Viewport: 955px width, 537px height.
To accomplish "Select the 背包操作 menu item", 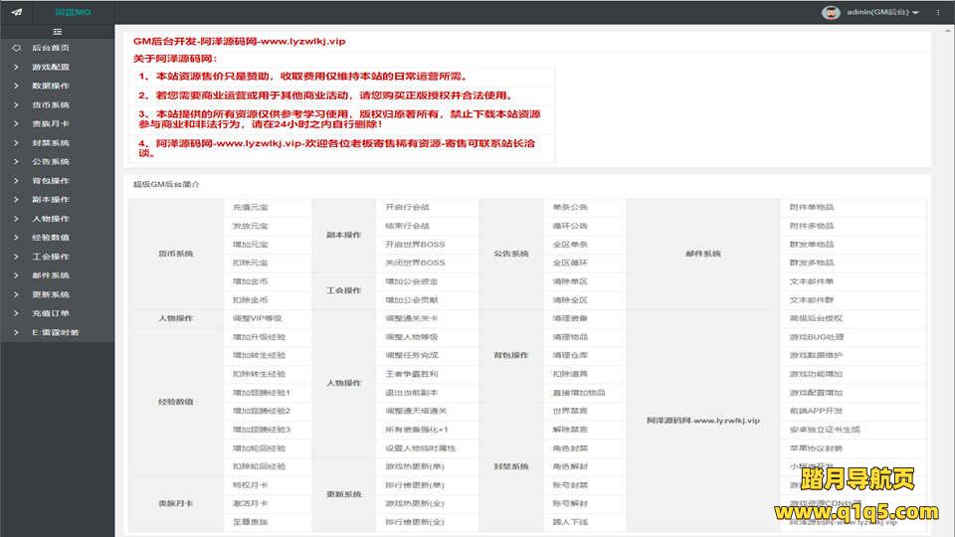I will tap(50, 180).
